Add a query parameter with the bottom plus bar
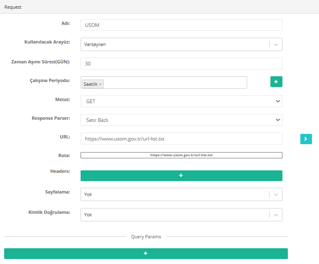The height and width of the screenshot is (264, 319). [146, 253]
